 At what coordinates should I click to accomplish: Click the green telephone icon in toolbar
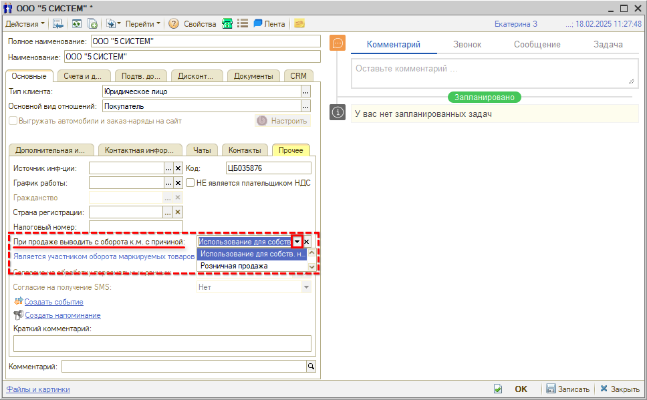(228, 23)
